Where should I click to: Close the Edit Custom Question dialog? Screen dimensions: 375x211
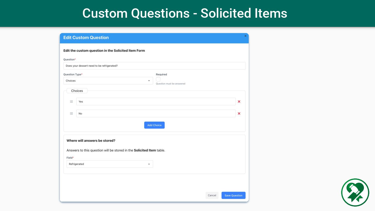pos(245,36)
